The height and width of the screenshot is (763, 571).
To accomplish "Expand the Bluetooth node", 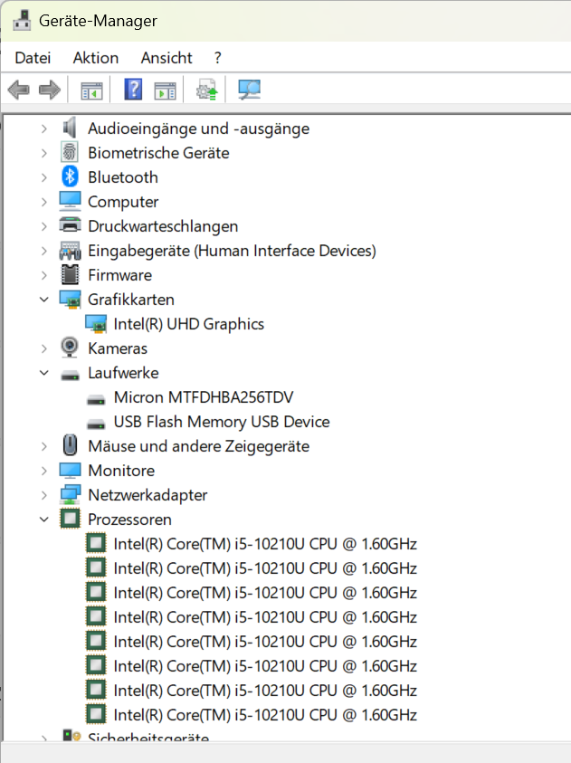I will 44,177.
